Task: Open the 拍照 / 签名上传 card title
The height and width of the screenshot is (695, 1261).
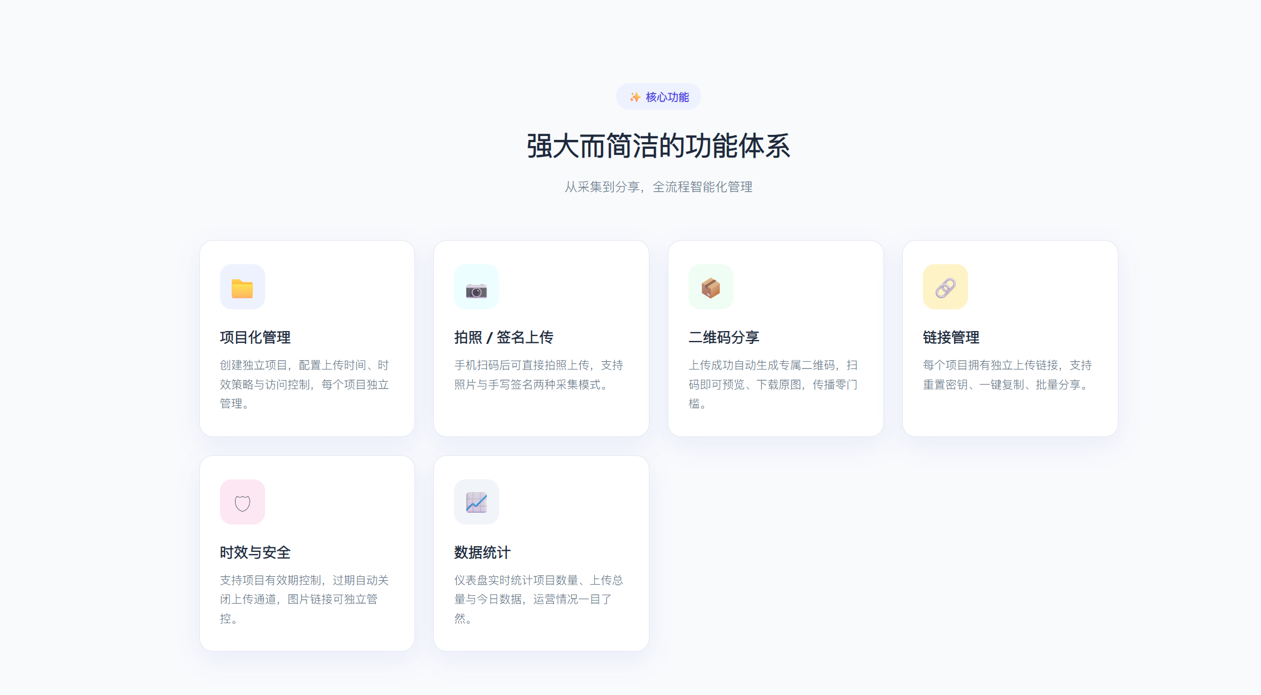Action: tap(504, 337)
